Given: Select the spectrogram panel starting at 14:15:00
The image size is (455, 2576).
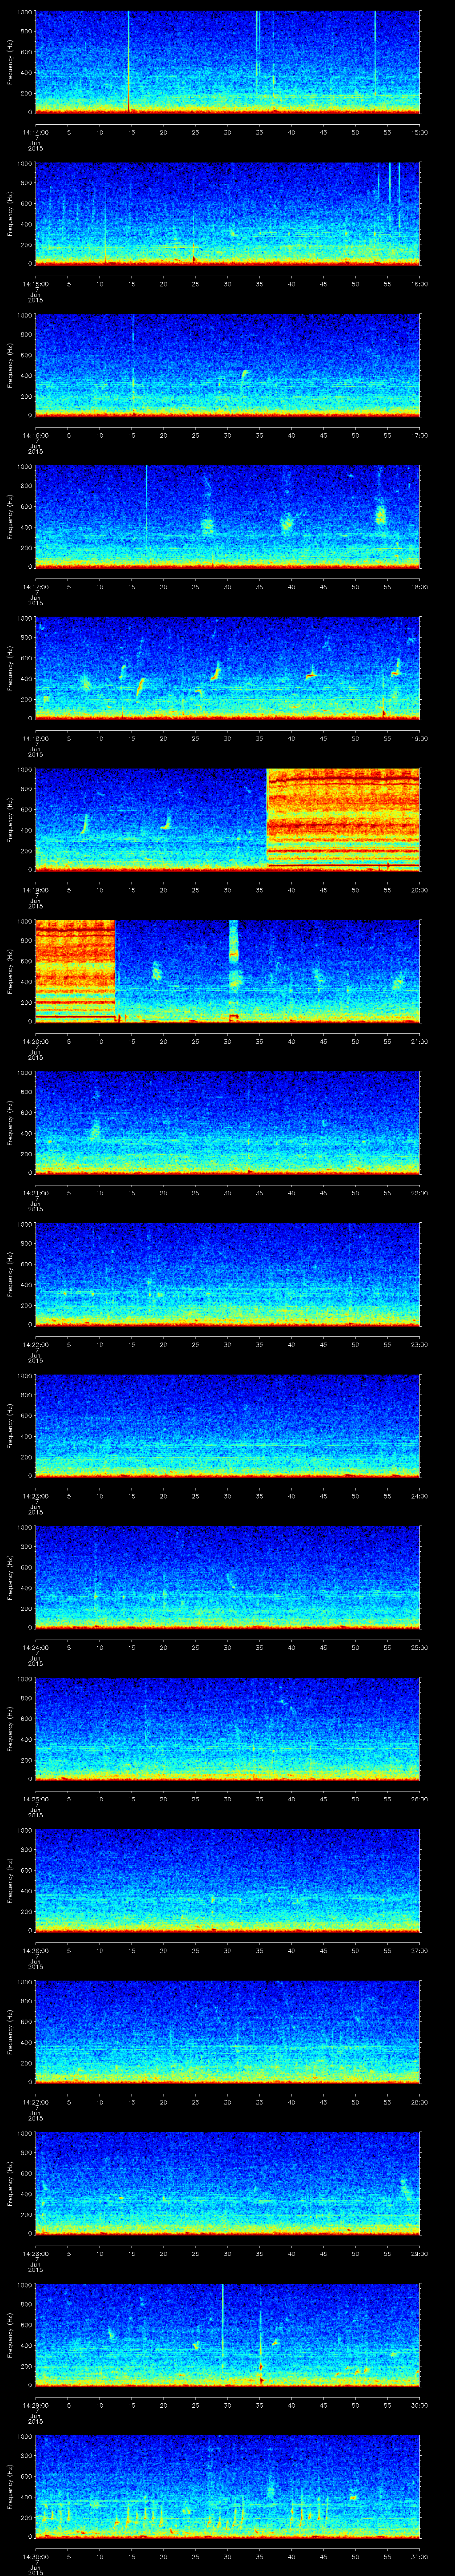Looking at the screenshot, I should (x=228, y=213).
